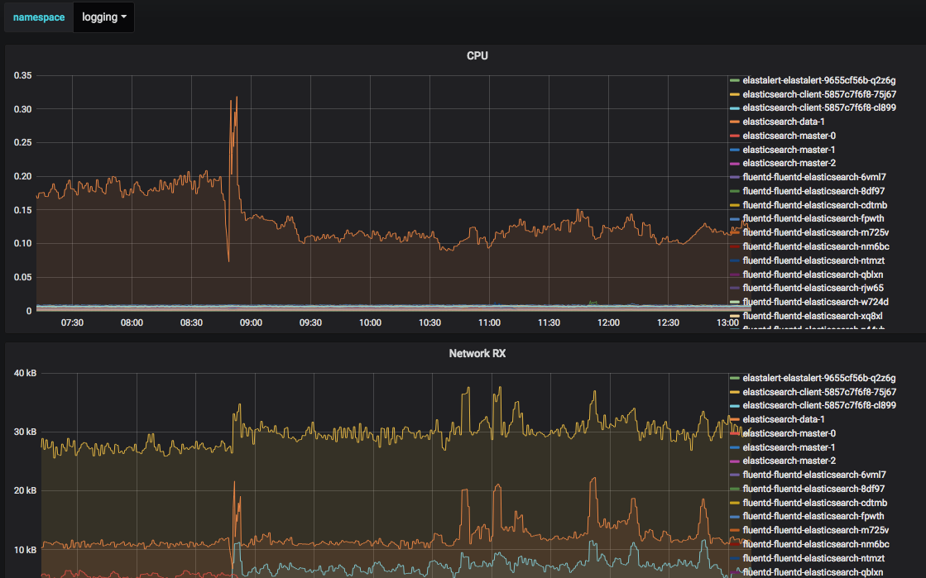
Task: Open the Network RX panel title menu
Action: [x=477, y=353]
